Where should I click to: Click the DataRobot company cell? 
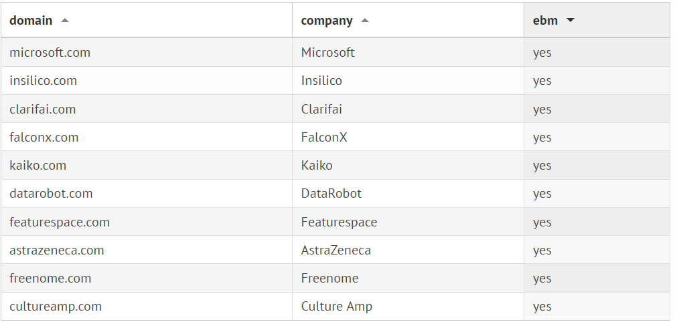pyautogui.click(x=331, y=194)
